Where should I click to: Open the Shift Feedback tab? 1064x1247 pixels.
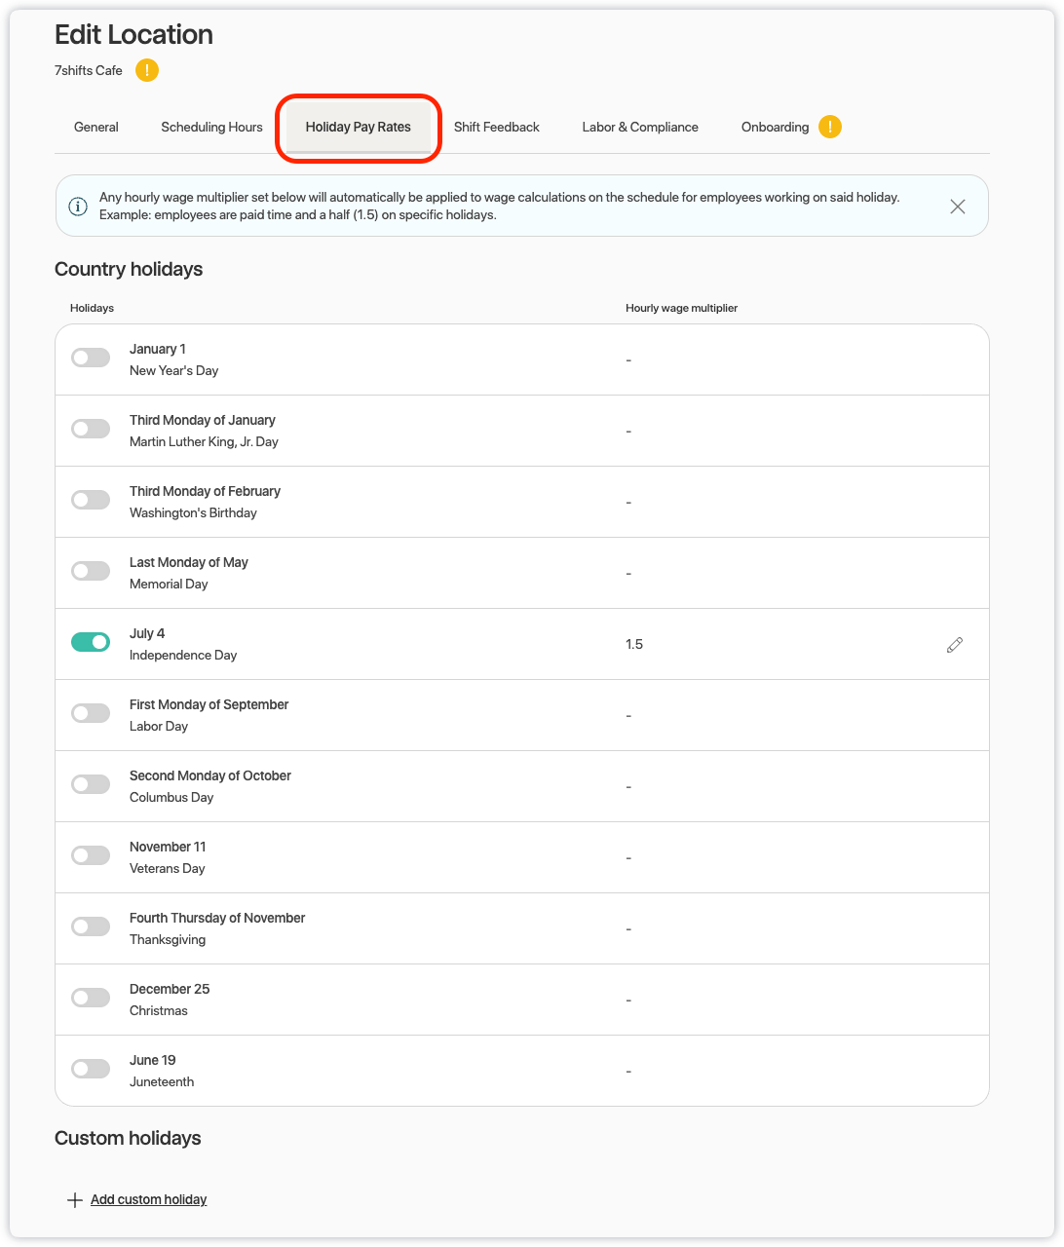[496, 128]
